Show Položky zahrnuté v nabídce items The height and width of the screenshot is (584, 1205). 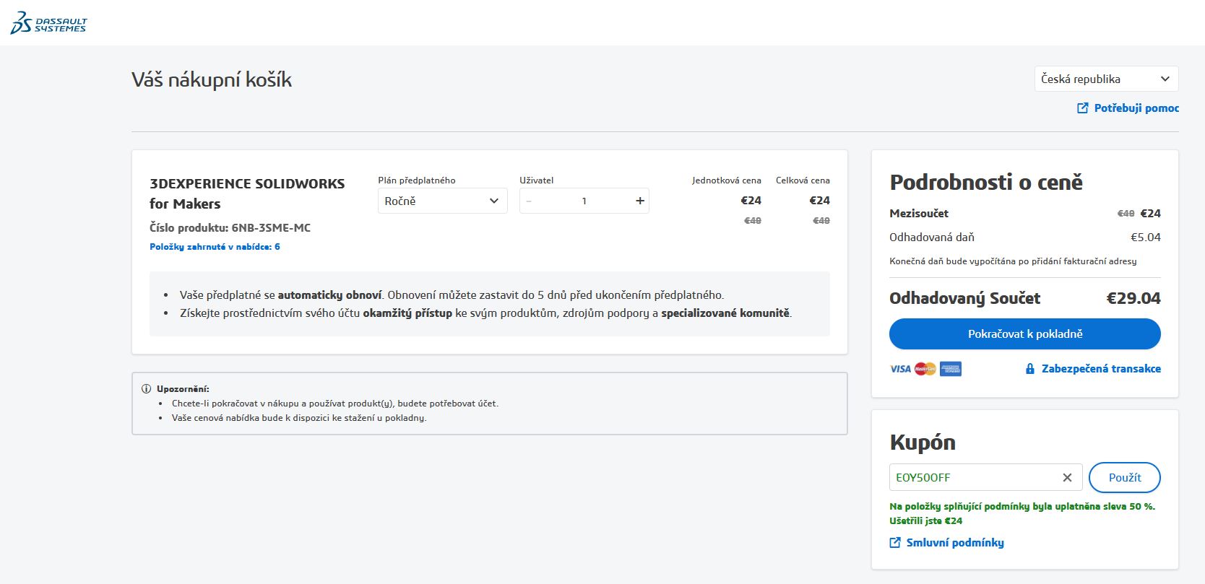(215, 247)
